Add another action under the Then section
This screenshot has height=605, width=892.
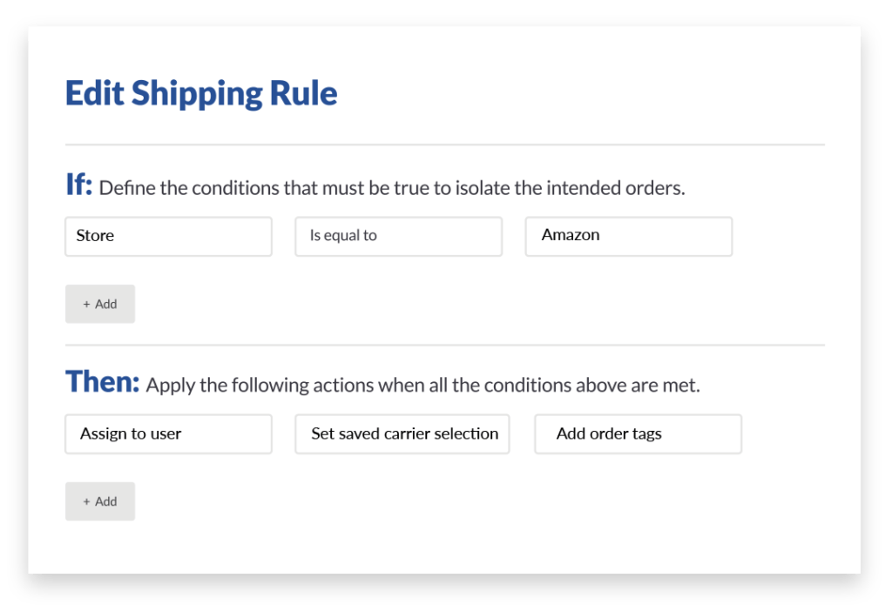click(99, 501)
